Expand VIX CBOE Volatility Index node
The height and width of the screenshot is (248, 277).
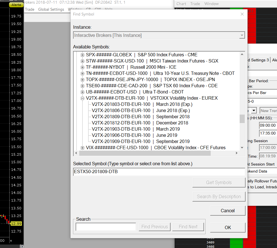click(x=82, y=148)
